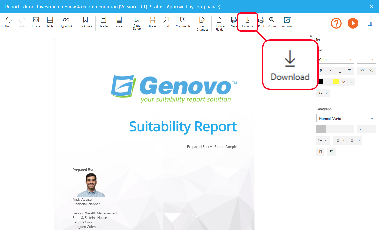Open the Aa change case dropdown

(x=323, y=93)
